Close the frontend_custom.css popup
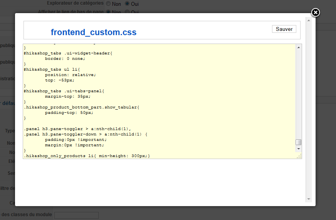Viewport: 336px width, 220px height. [316, 13]
